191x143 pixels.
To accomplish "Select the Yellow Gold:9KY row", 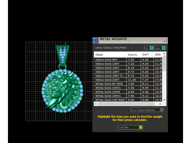I will coord(128,60).
